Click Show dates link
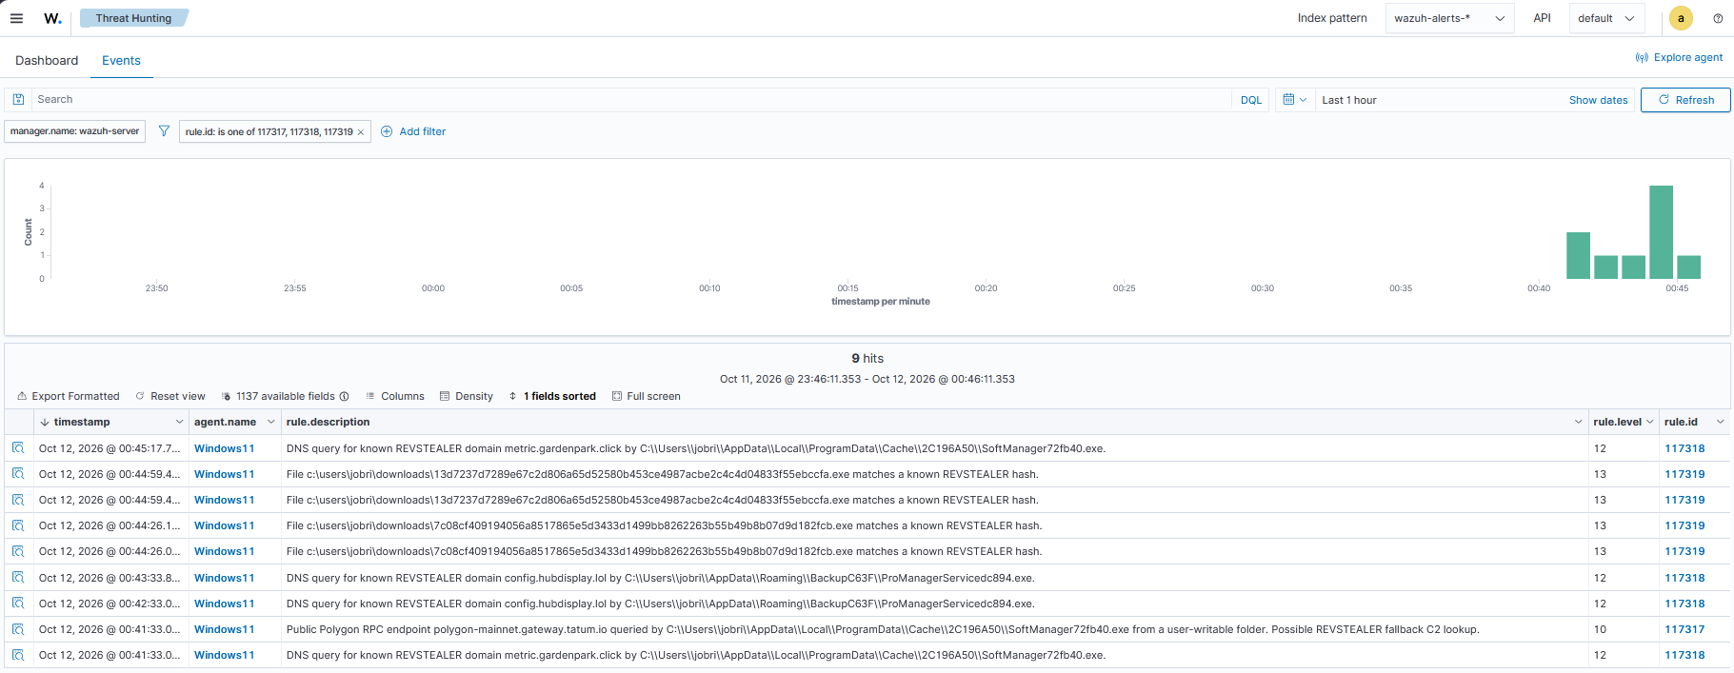Image resolution: width=1734 pixels, height=673 pixels. point(1598,100)
